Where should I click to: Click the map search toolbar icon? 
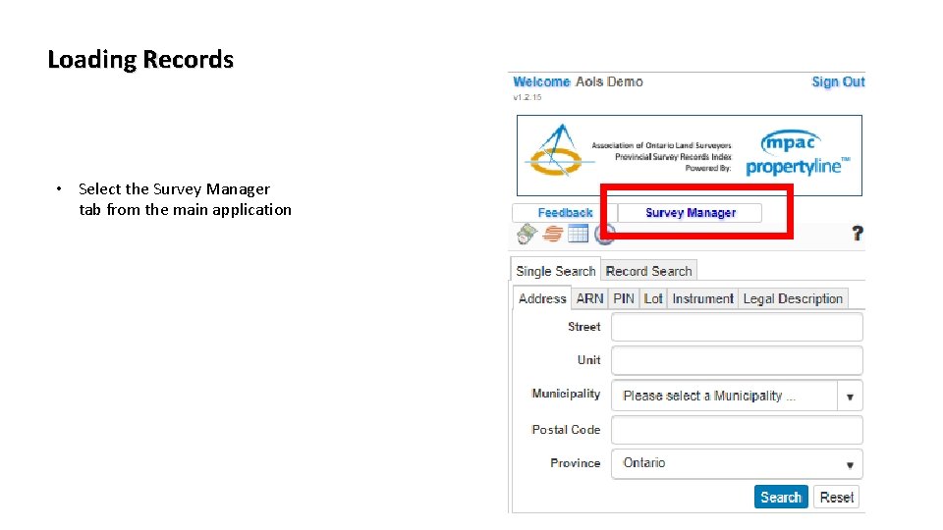point(527,234)
